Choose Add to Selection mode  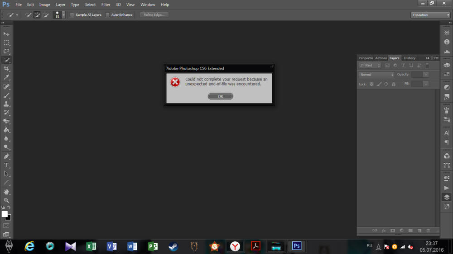click(x=37, y=15)
